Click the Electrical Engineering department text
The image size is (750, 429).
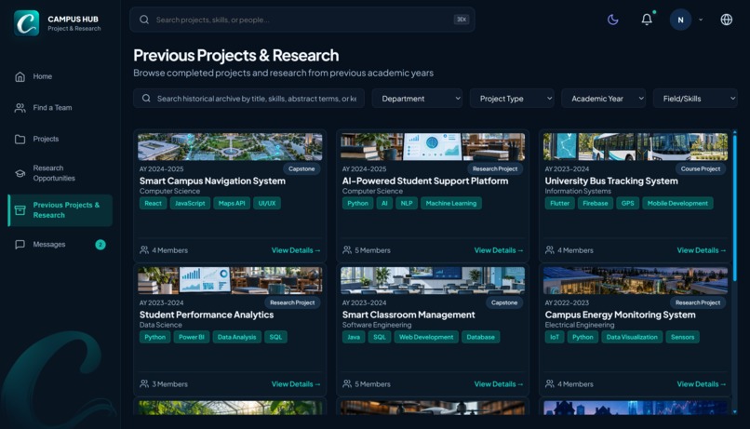579,325
